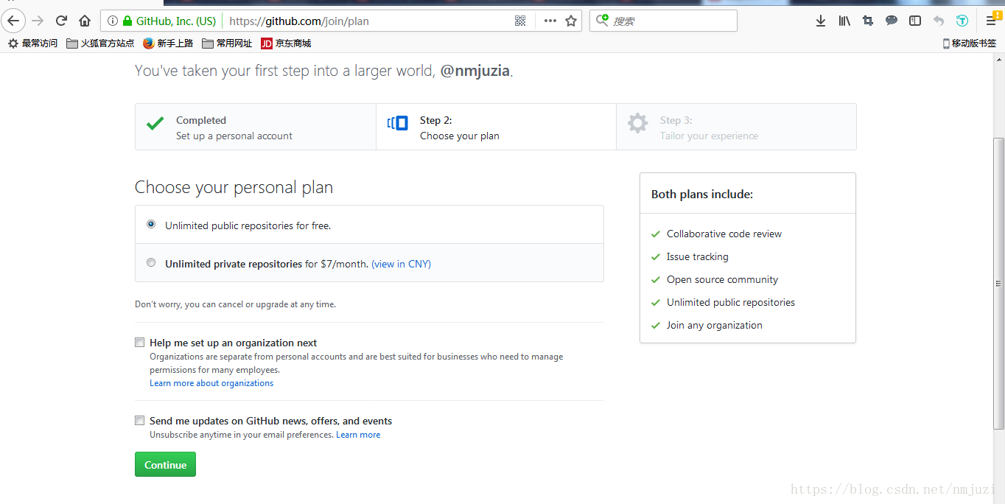Screen dimensions: 1005x504
Task: Open the page actions three-dots menu
Action: coord(550,21)
